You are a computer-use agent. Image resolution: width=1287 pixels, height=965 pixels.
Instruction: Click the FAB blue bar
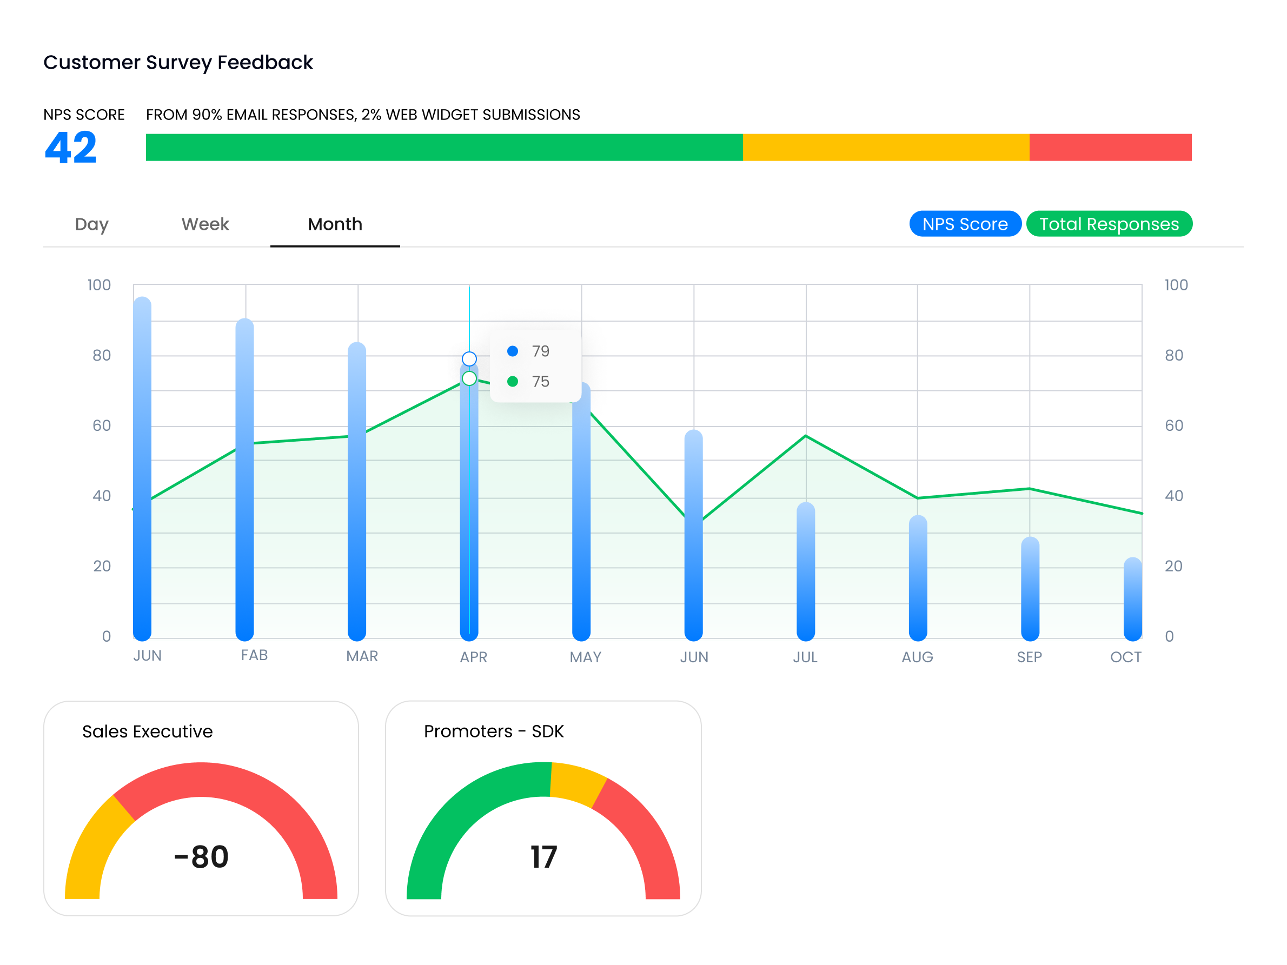tap(245, 480)
